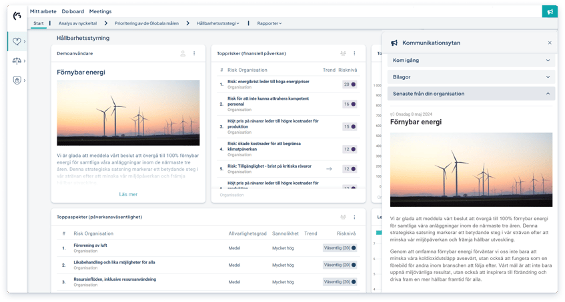Go to Analys av nyckeltal tab
Viewport: 565px width, 302px height.
tap(77, 23)
